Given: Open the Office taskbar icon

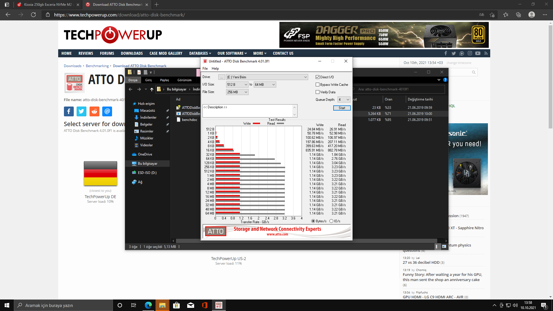Looking at the screenshot, I should coord(205,305).
